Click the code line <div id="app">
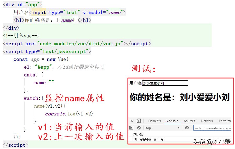 click(x=22, y=4)
